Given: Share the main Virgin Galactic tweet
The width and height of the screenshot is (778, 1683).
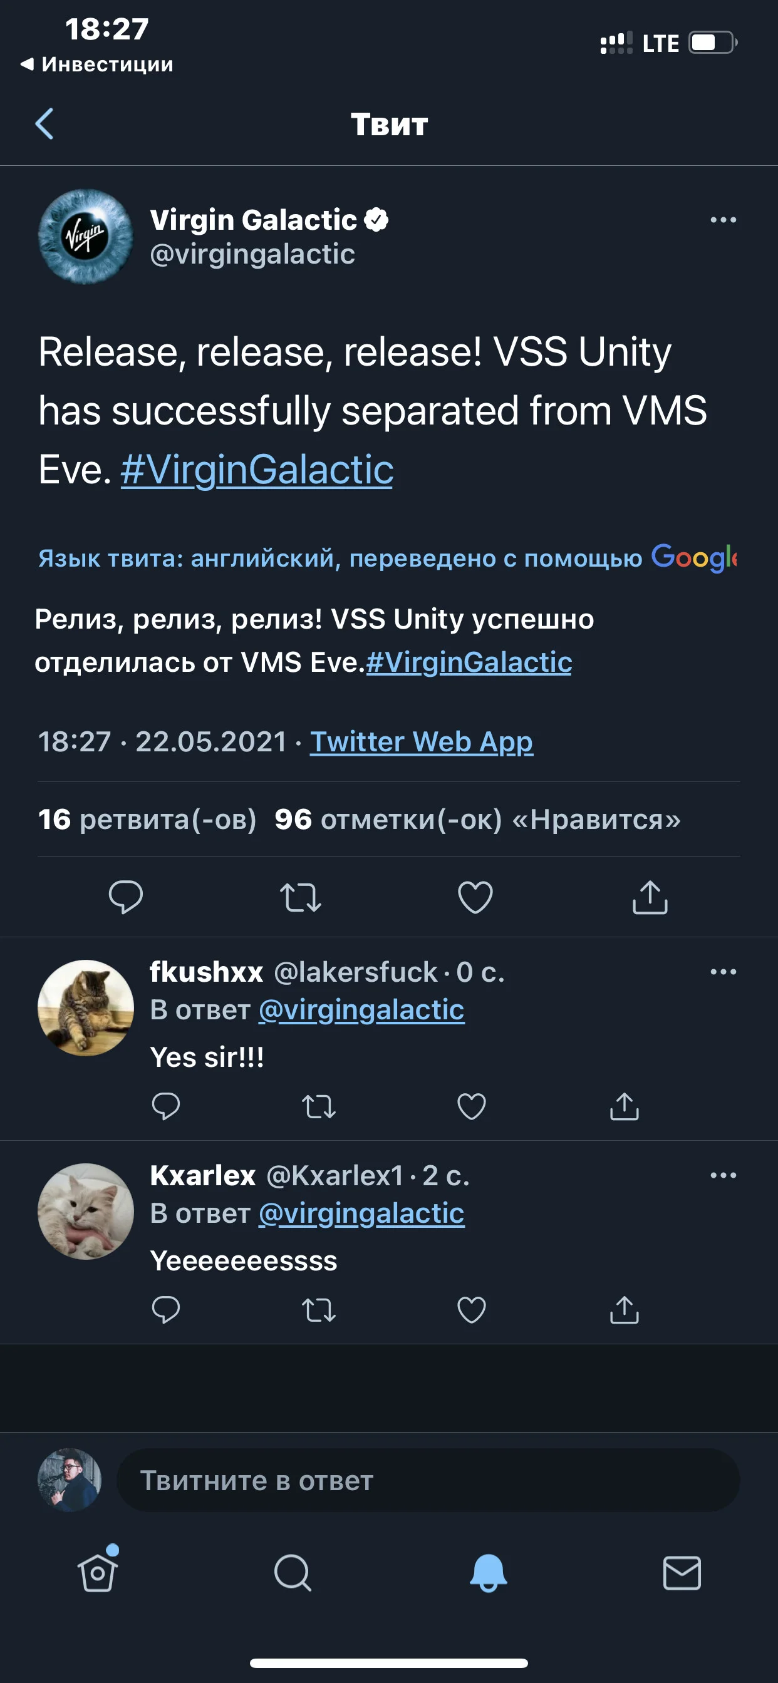Looking at the screenshot, I should pos(650,897).
